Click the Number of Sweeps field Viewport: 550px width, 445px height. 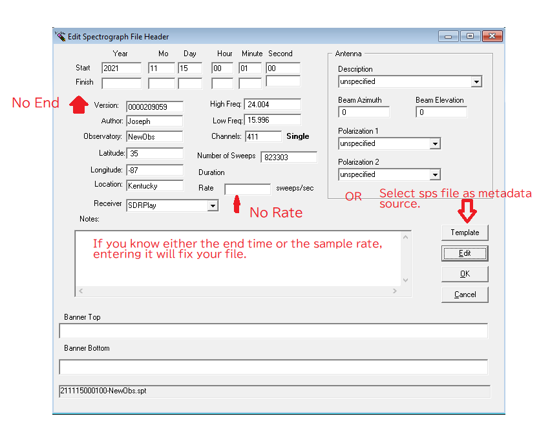pyautogui.click(x=289, y=157)
